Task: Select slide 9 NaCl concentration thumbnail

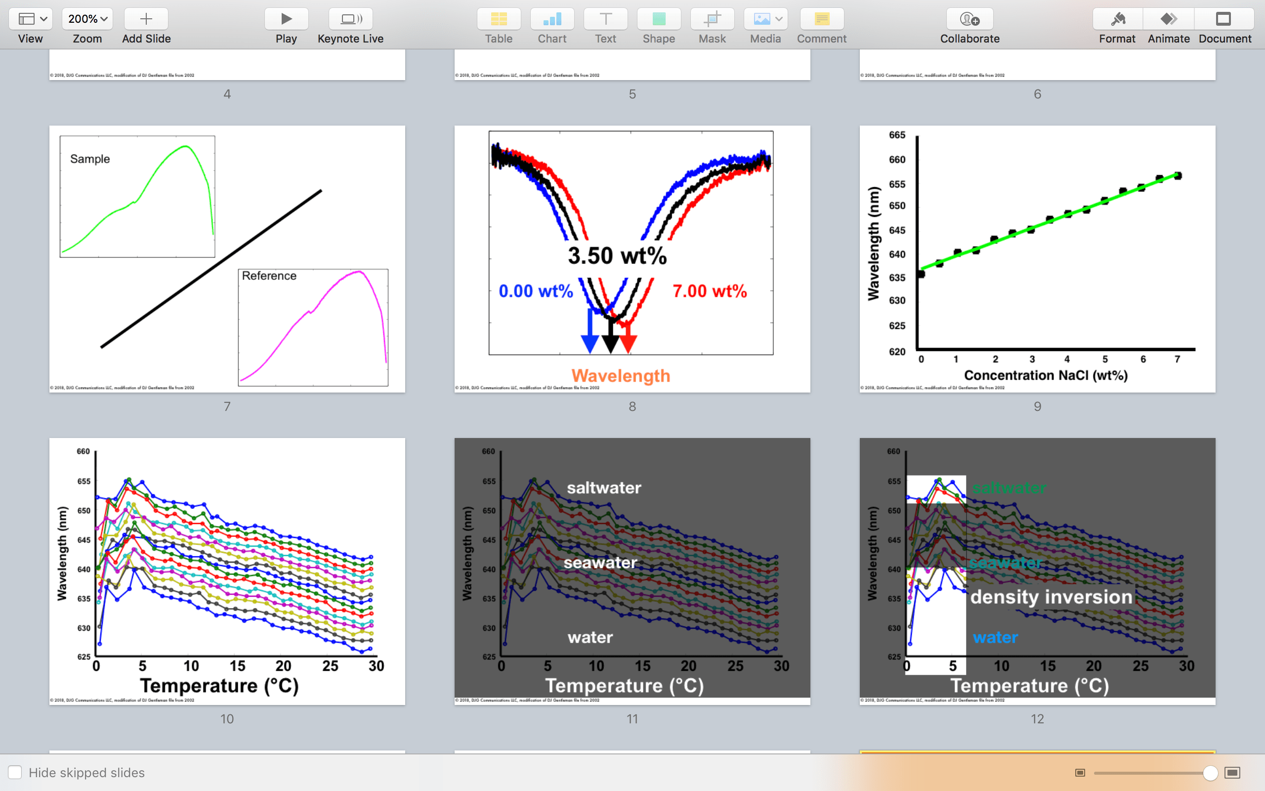Action: tap(1037, 259)
